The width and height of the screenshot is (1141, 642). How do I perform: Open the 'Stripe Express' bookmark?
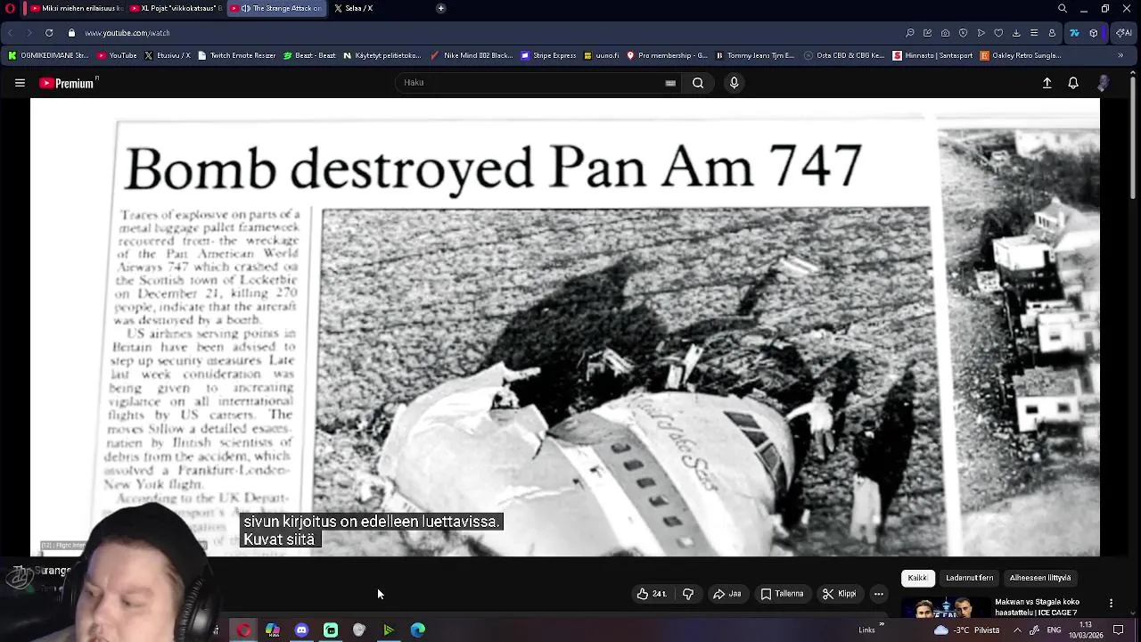pos(548,55)
